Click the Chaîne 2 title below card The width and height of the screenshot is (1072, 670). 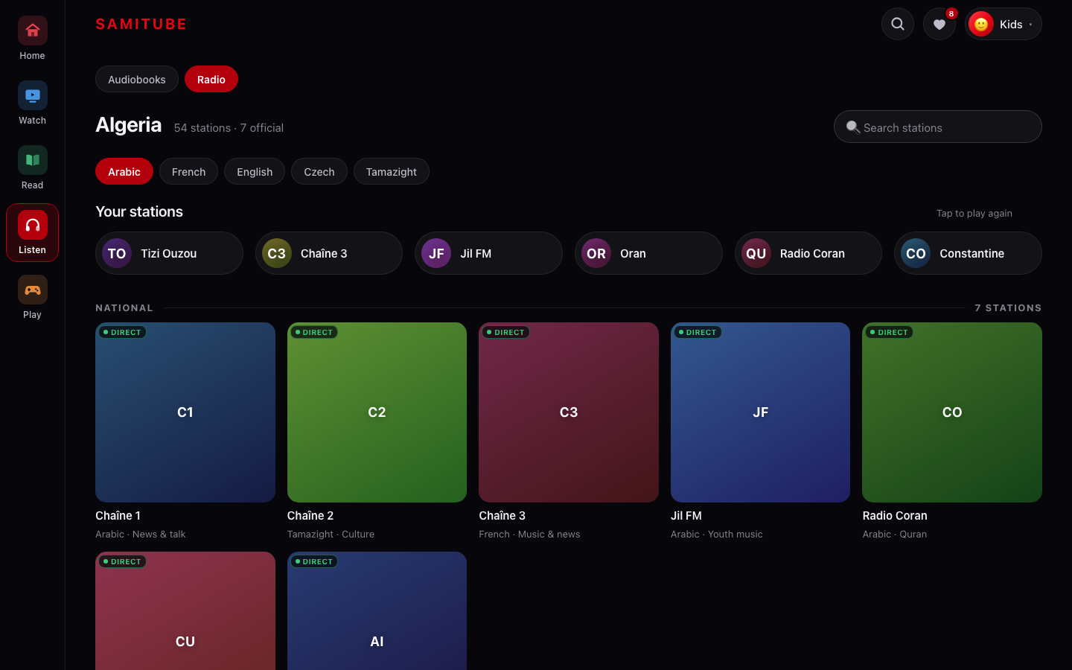tap(310, 515)
